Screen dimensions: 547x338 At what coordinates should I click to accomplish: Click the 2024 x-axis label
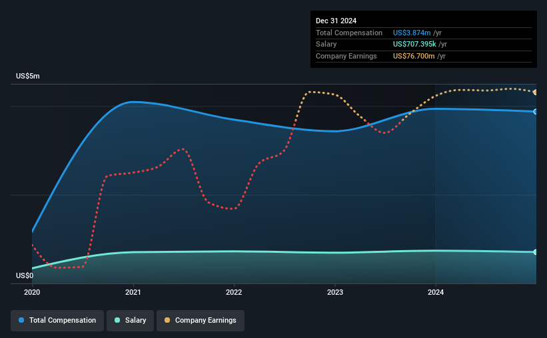436,292
